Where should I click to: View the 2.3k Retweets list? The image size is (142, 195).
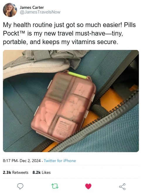click(x=16, y=172)
